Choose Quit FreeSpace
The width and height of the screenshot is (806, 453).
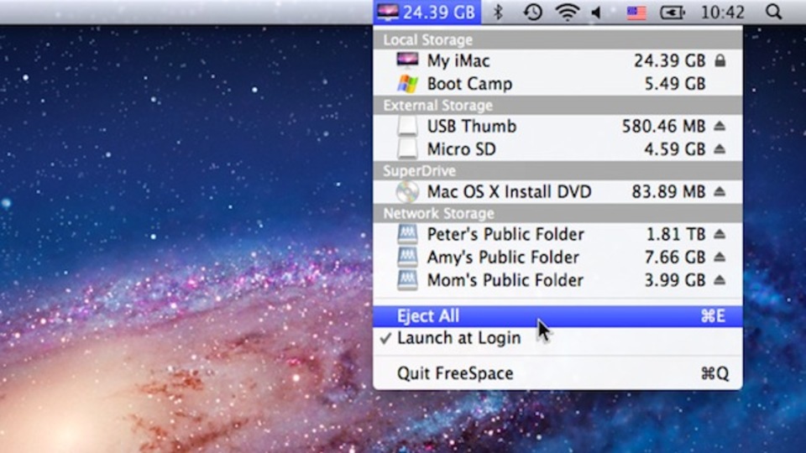[557, 373]
